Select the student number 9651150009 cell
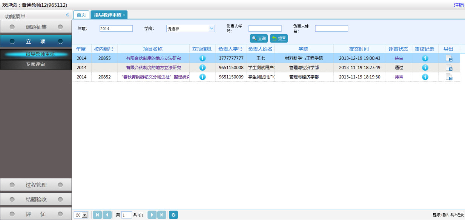The width and height of the screenshot is (465, 220). pyautogui.click(x=230, y=77)
